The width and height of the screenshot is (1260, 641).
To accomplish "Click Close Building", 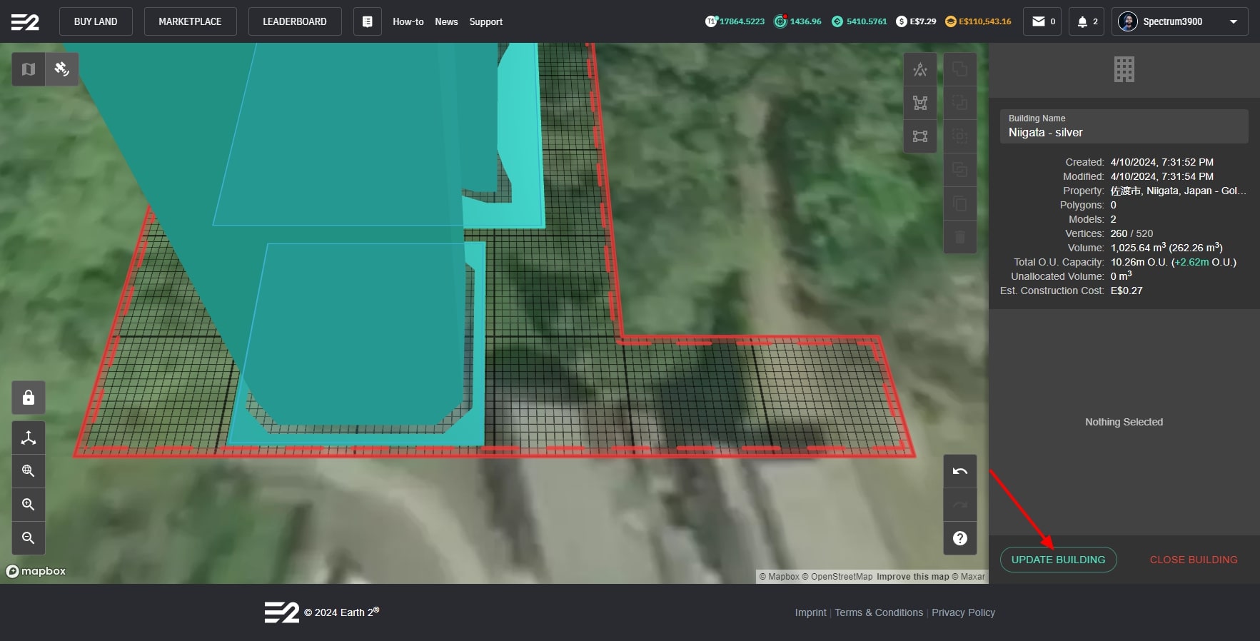I will pyautogui.click(x=1193, y=560).
